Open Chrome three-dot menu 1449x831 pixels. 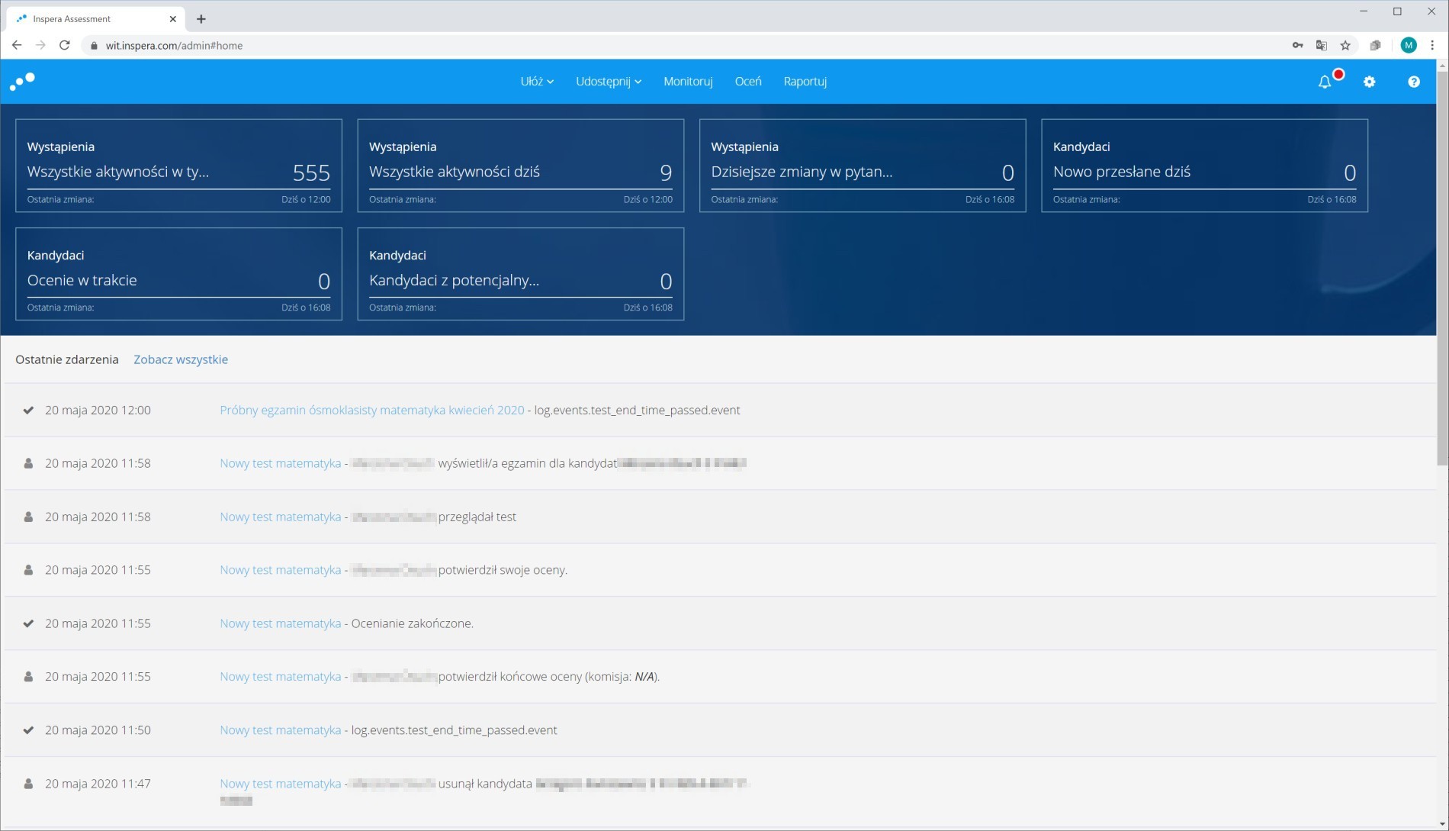point(1432,45)
